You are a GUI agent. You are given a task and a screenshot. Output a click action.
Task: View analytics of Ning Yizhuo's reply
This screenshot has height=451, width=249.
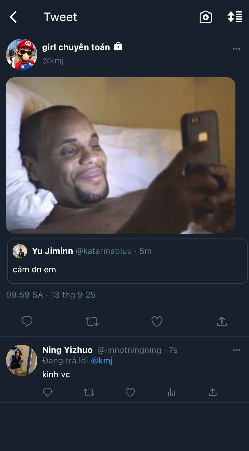pos(171,392)
